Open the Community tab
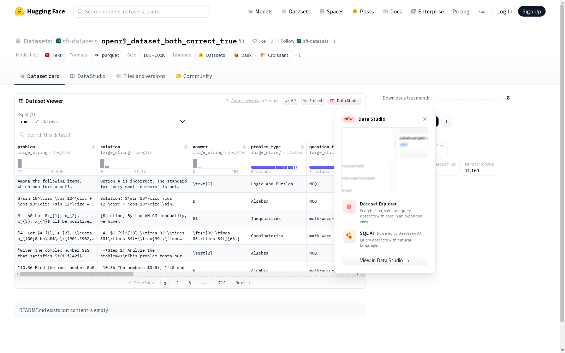565x353 pixels. click(194, 76)
